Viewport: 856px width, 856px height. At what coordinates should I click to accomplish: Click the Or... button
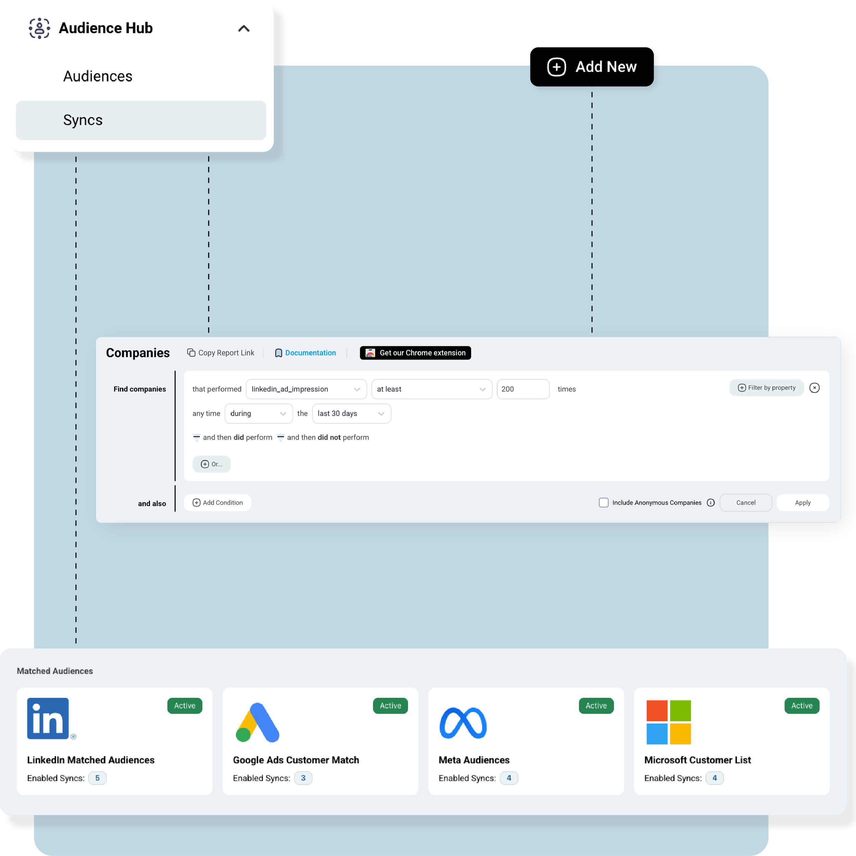point(211,464)
